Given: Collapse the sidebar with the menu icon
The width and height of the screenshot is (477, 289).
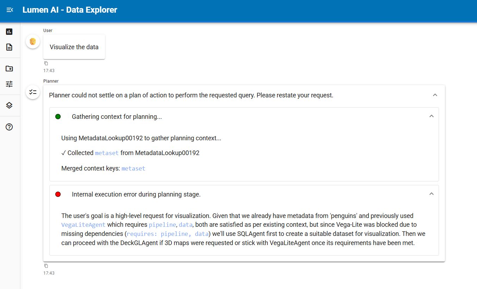Looking at the screenshot, I should (x=10, y=10).
